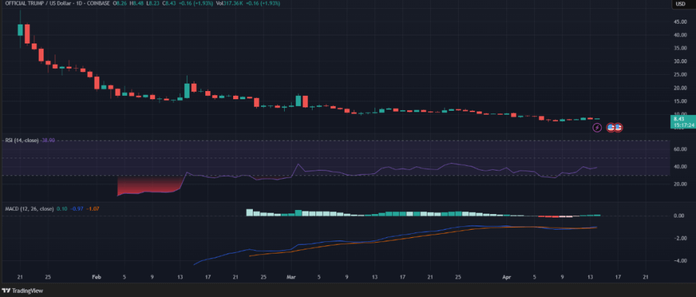696x297 pixels.
Task: Click the Feb label on the date axis
Action: tap(97, 277)
